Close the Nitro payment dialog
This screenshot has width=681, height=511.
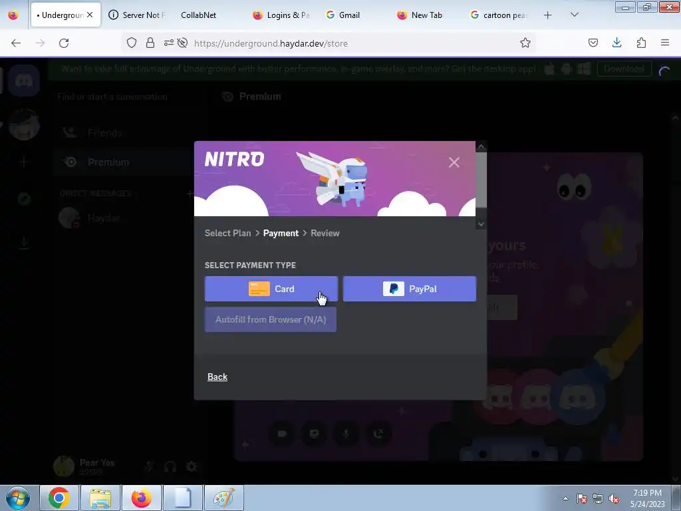[x=454, y=162]
